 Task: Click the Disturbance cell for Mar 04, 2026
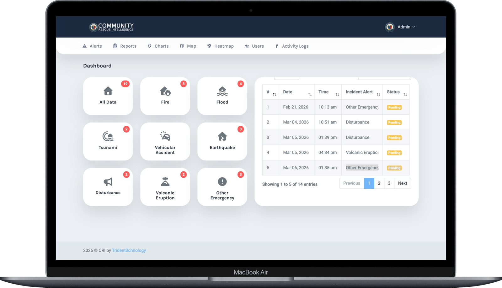(362, 122)
